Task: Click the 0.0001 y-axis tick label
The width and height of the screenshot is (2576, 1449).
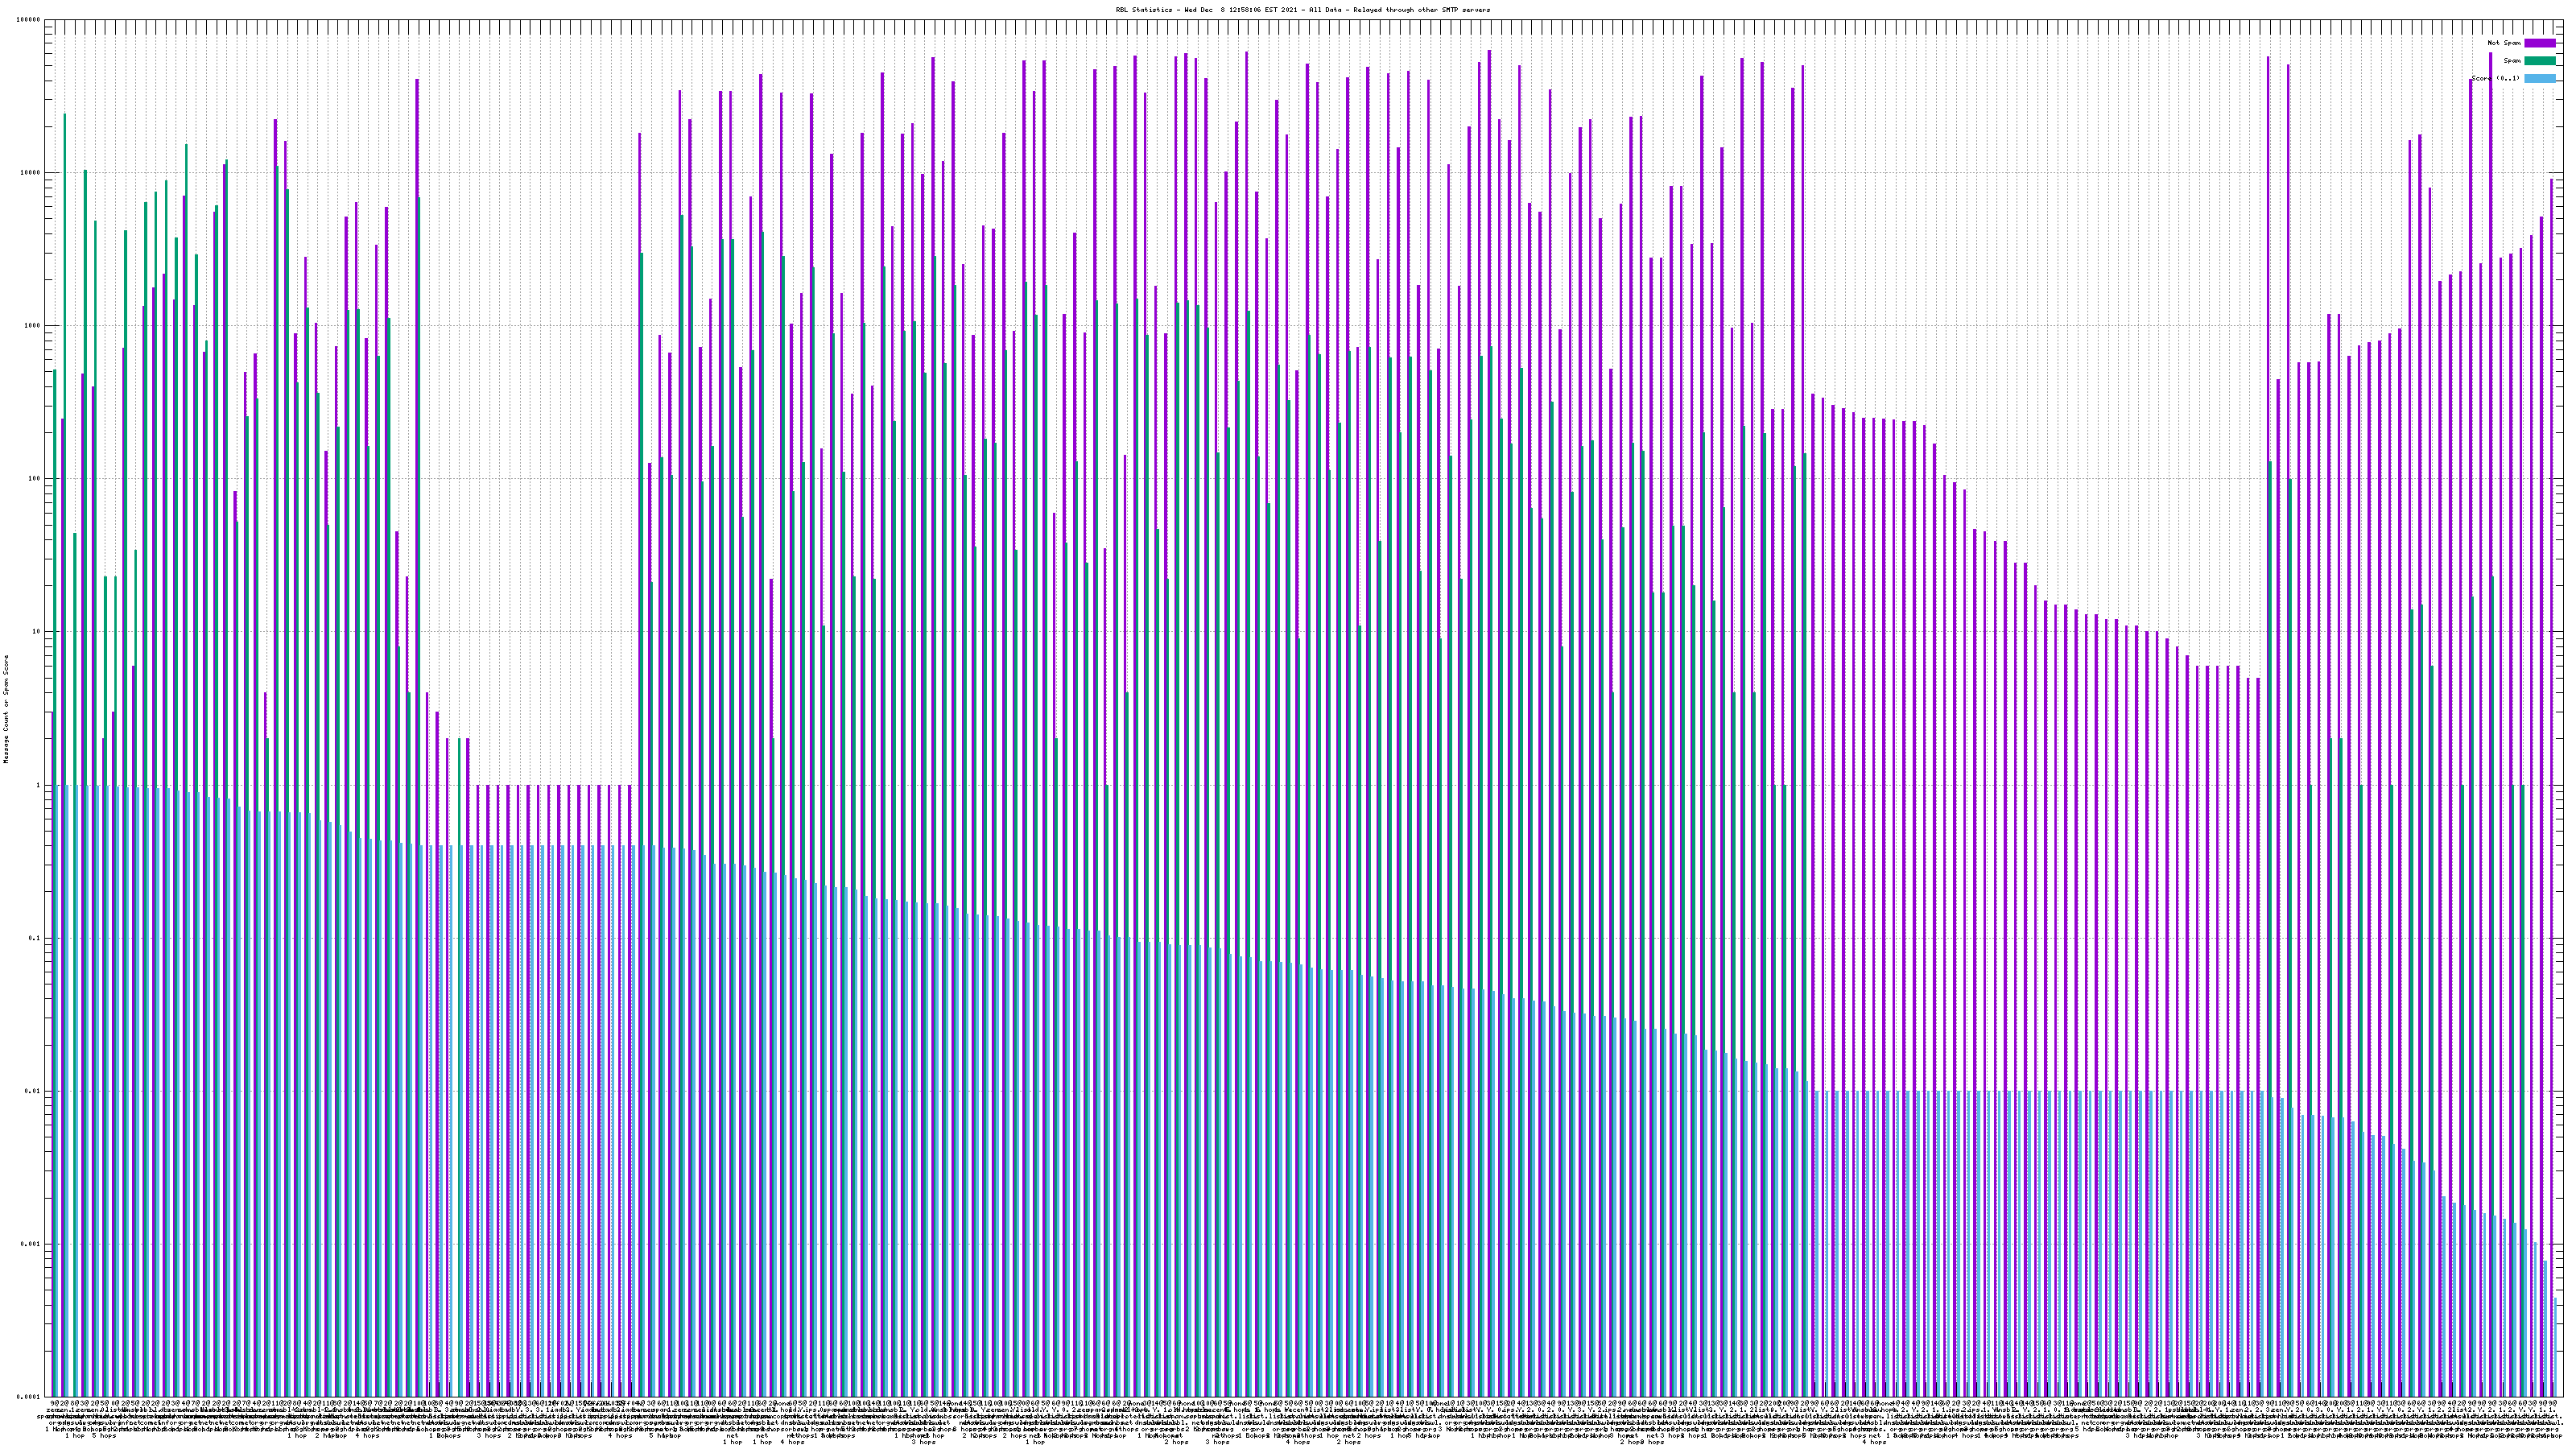Action: coord(29,1397)
